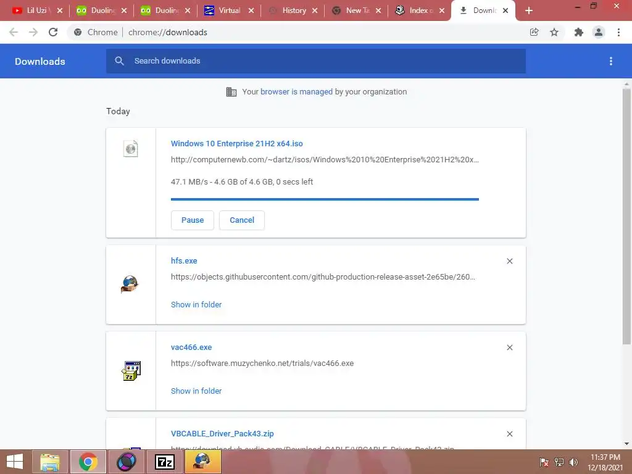Show vac466.exe in folder

[196, 391]
